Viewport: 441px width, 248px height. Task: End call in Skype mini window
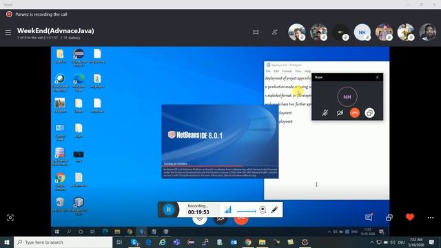point(355,113)
